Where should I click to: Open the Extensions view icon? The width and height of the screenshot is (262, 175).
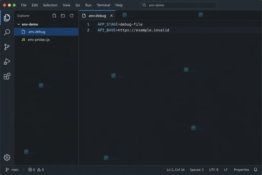(7, 76)
